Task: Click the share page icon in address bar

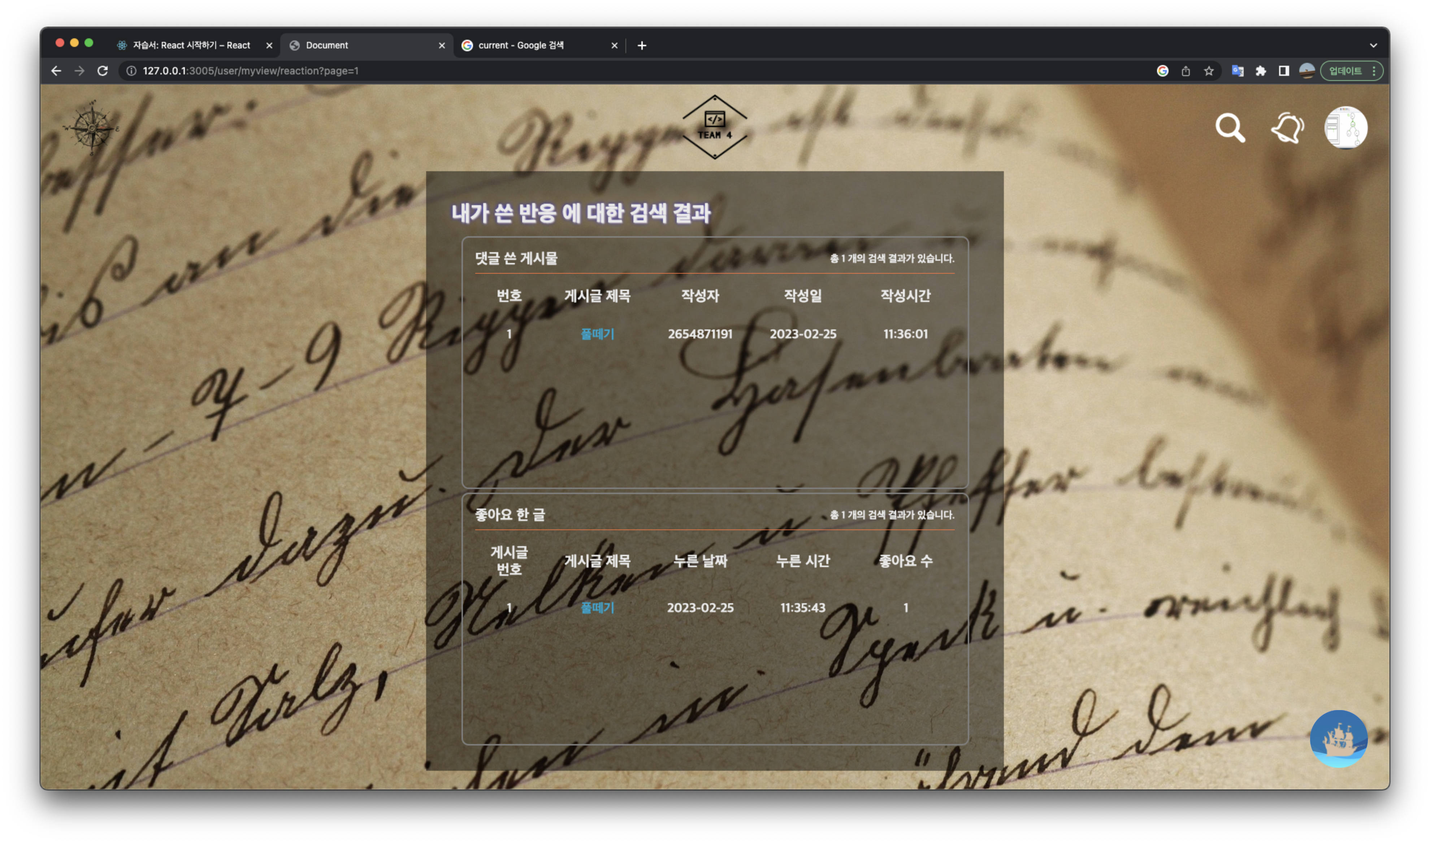Action: [x=1186, y=71]
